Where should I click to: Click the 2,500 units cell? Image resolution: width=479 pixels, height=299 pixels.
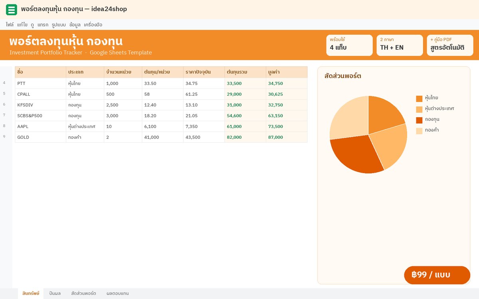[123, 105]
